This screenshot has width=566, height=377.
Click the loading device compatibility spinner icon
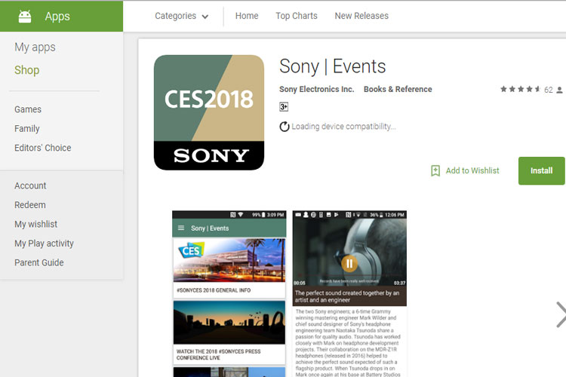(x=285, y=127)
